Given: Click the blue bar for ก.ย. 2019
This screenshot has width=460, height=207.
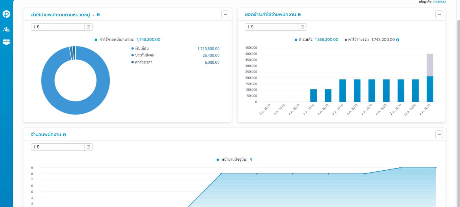Looking at the screenshot, I should click(x=313, y=95).
